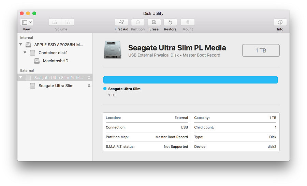Viewport: 307px width, 186px height.
Task: Click the blue partition usage bar
Action: (190, 80)
